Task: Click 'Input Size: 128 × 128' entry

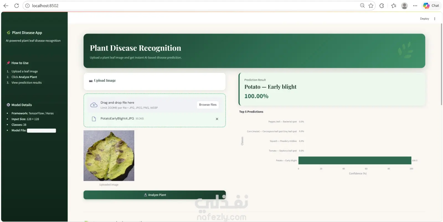Action: point(25,119)
